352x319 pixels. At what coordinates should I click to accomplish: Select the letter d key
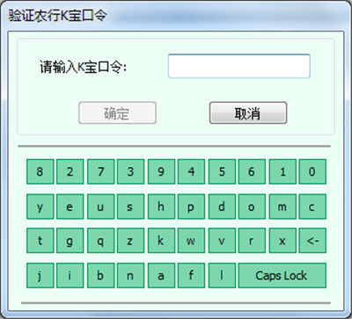[222, 207]
